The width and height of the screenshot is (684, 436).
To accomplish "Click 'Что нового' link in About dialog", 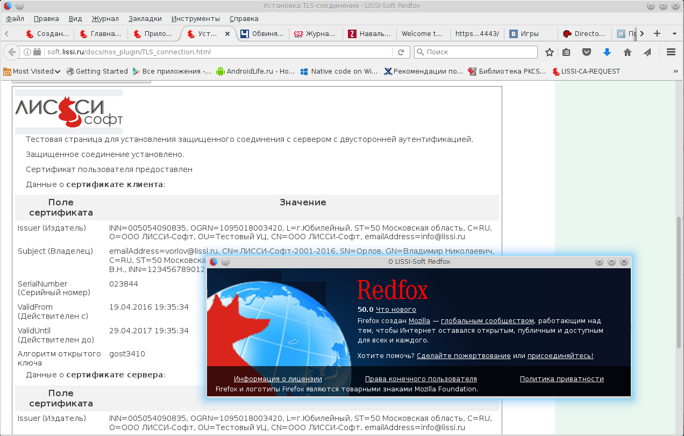I will click(x=396, y=310).
